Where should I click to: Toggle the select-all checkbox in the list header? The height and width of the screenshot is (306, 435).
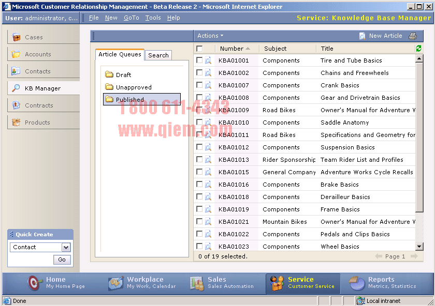tap(199, 49)
